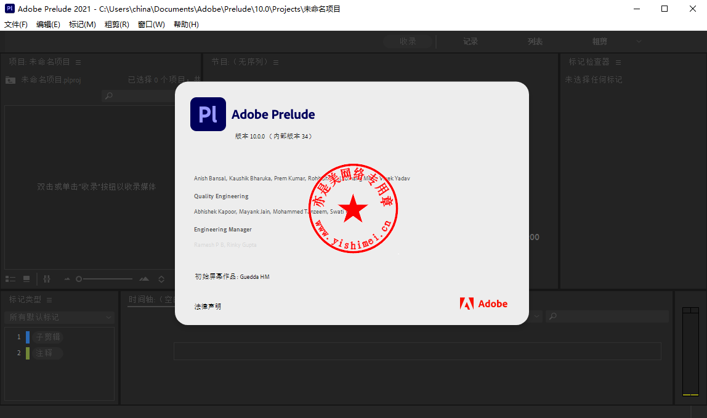Viewport: 707px width, 418px height.
Task: Click the green color swatch for 注释
Action: tap(28, 353)
